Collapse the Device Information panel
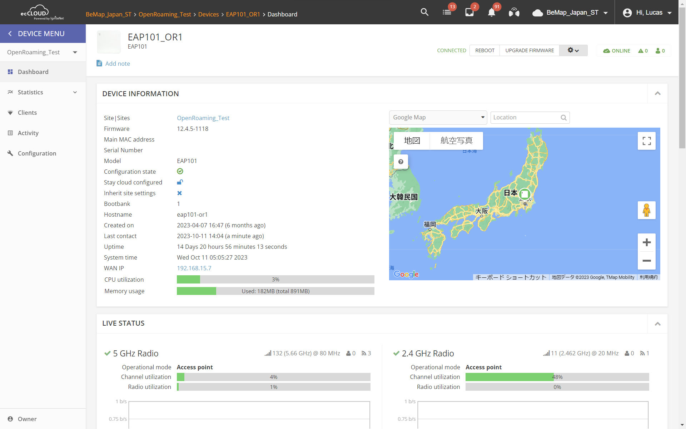 coord(657,93)
